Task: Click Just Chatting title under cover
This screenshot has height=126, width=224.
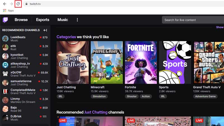Action: [66, 87]
